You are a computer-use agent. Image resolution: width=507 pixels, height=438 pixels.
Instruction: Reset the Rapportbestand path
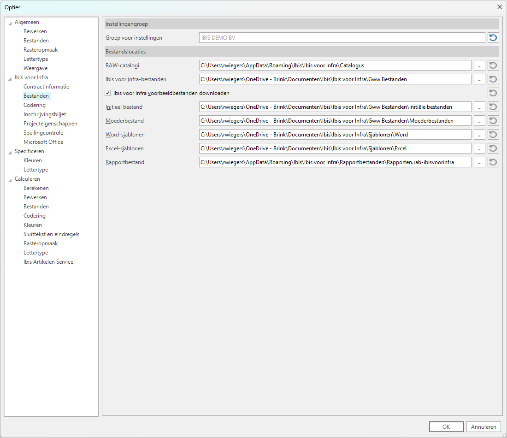(x=493, y=162)
